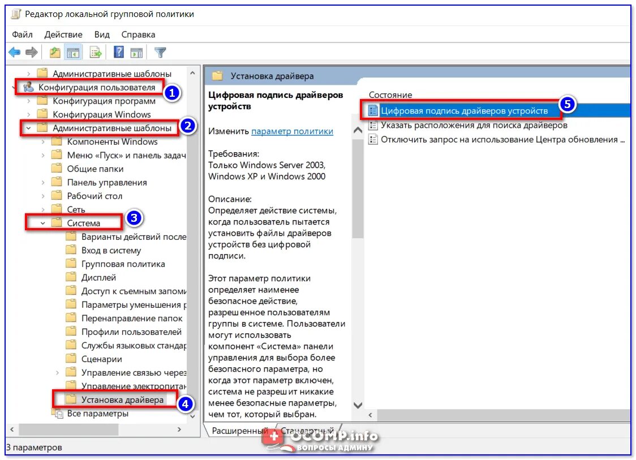Select Доступ к съемным запоминающим folder
636x460 pixels.
tap(134, 291)
